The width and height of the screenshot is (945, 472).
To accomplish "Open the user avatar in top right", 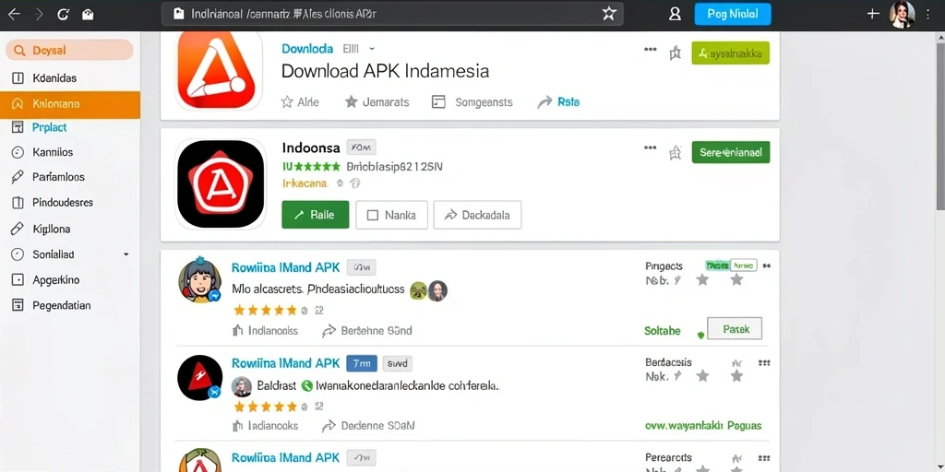I will pyautogui.click(x=902, y=14).
